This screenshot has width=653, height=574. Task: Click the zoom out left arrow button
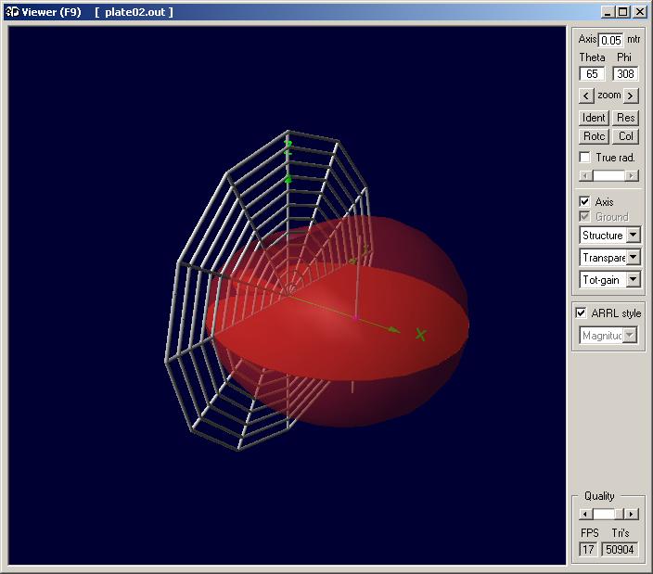(x=586, y=96)
